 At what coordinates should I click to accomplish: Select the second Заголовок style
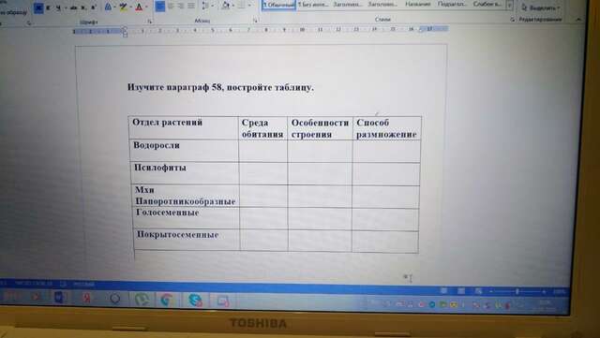pos(382,4)
